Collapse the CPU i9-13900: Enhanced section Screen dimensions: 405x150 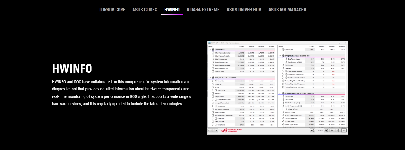coord(280,93)
